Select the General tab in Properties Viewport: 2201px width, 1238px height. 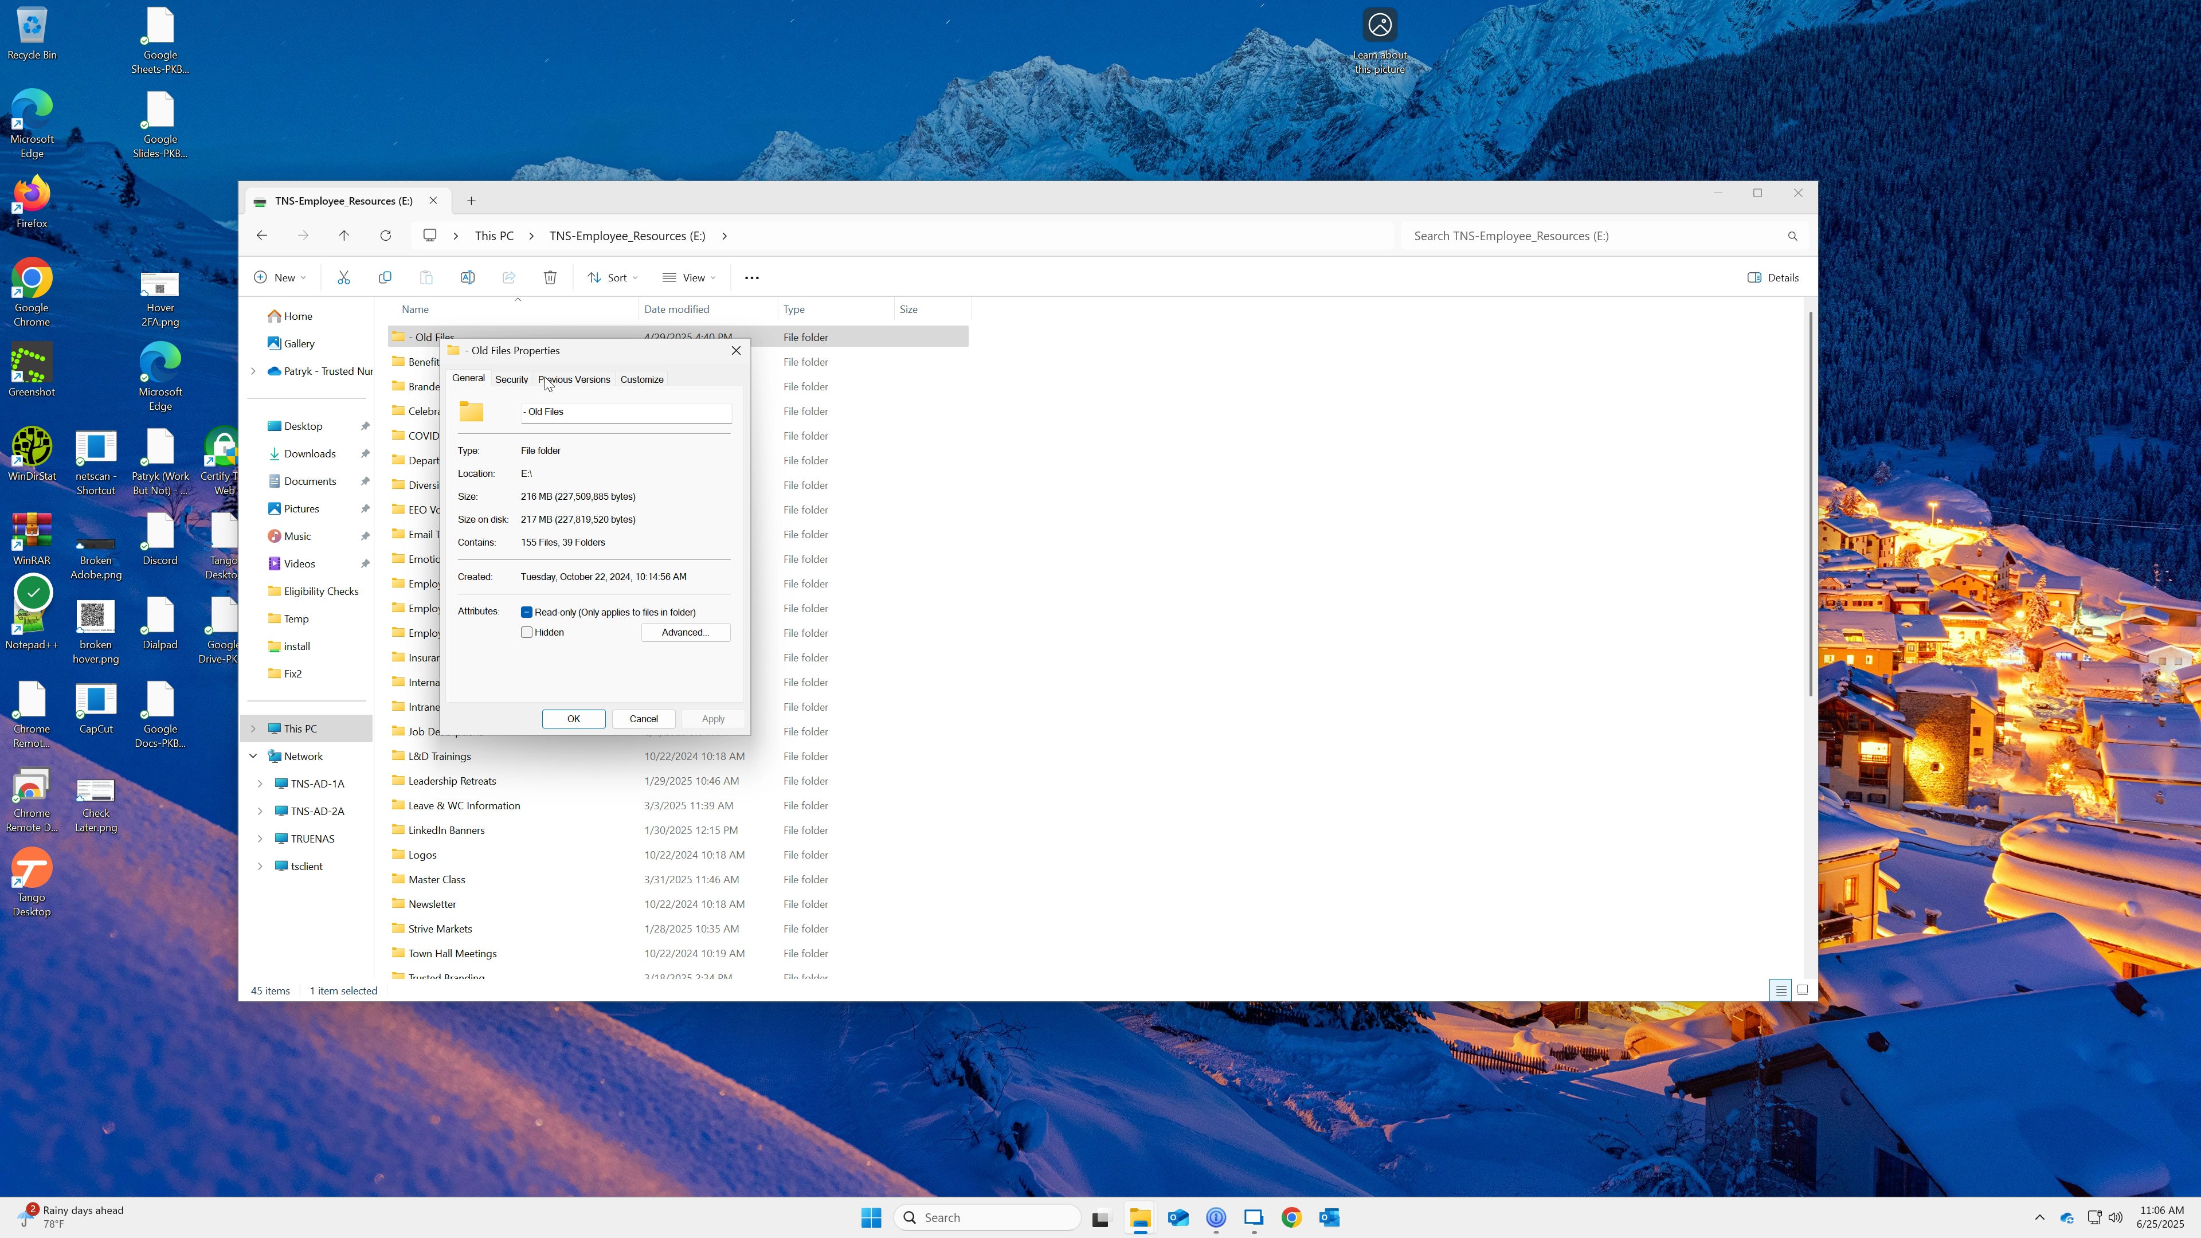pyautogui.click(x=468, y=378)
